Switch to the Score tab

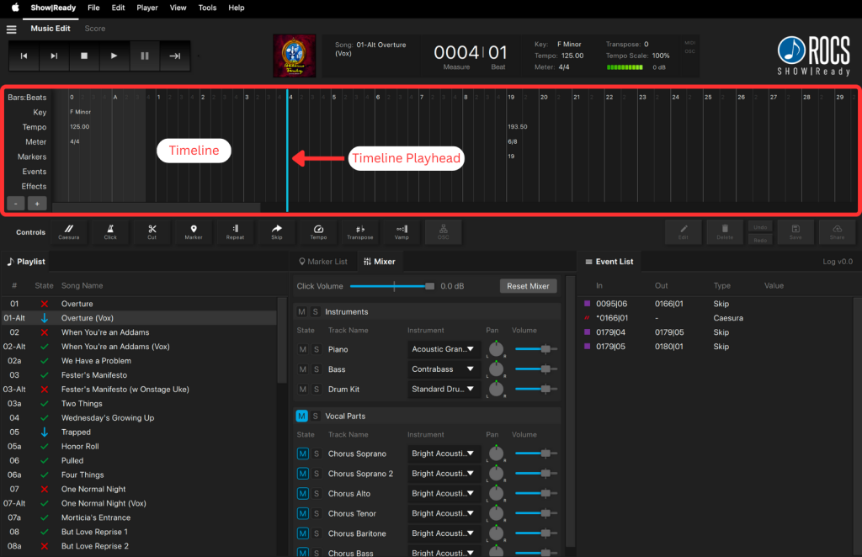click(x=95, y=29)
